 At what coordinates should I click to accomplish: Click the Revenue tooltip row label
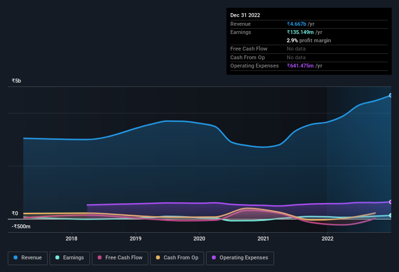[241, 24]
